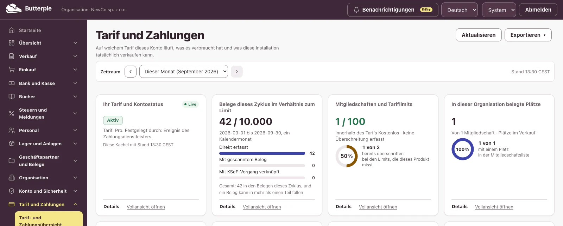The image size is (563, 226).
Task: Click the Lager und Anlagen box icon
Action: pos(12,144)
